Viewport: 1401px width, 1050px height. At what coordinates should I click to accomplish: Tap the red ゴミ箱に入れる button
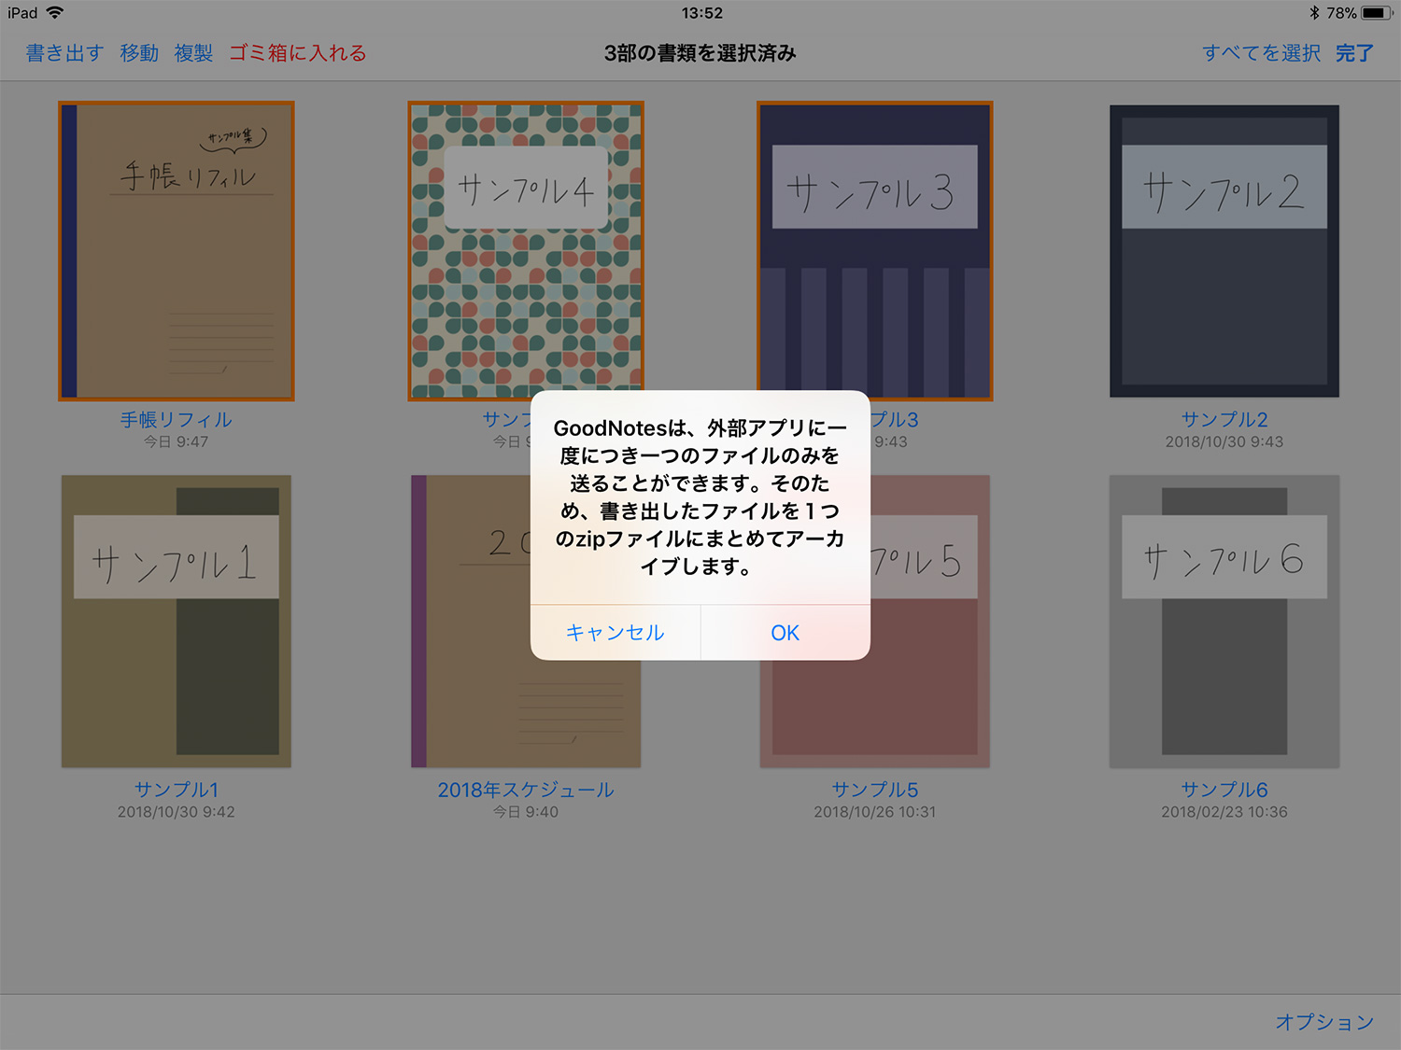[x=298, y=53]
